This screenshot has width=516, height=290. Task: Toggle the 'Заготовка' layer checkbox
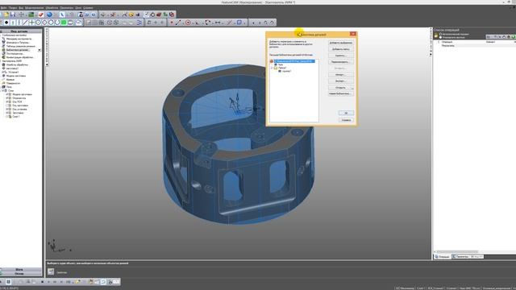coord(7,113)
